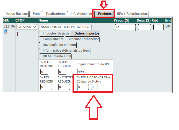Select the Totalizadores tab
Viewport: 179px width, 130px height.
coord(54,14)
